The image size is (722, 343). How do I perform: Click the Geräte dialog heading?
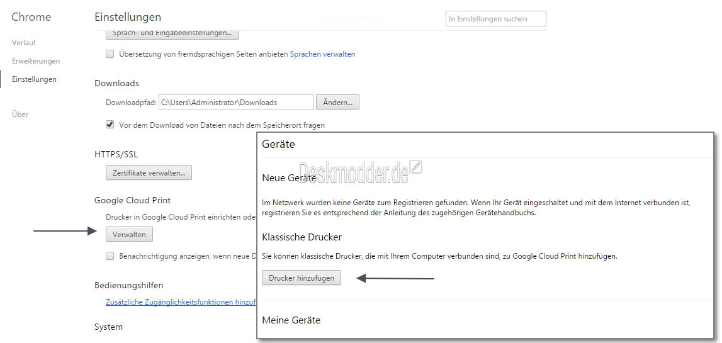coord(278,144)
